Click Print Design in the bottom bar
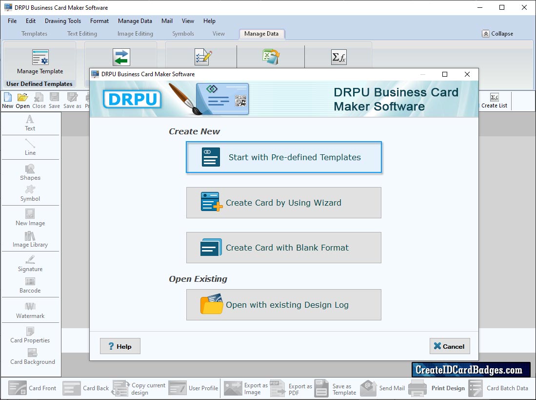The image size is (536, 400). [x=437, y=388]
